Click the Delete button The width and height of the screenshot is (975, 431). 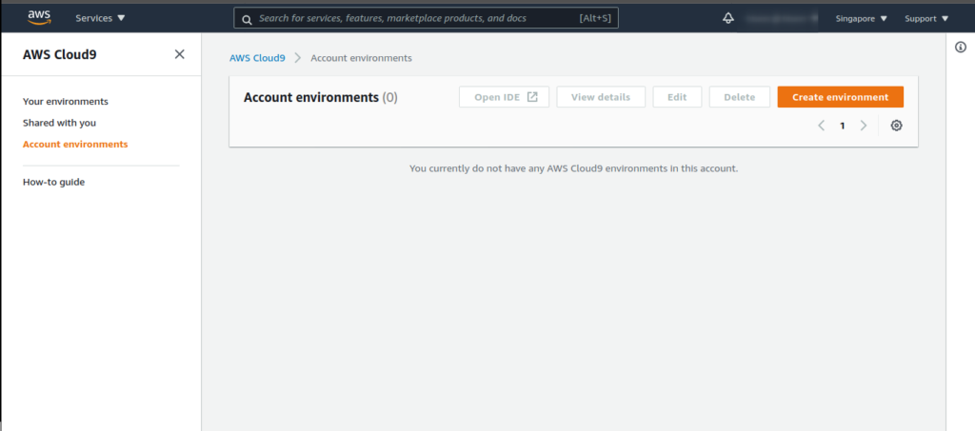[x=739, y=97]
